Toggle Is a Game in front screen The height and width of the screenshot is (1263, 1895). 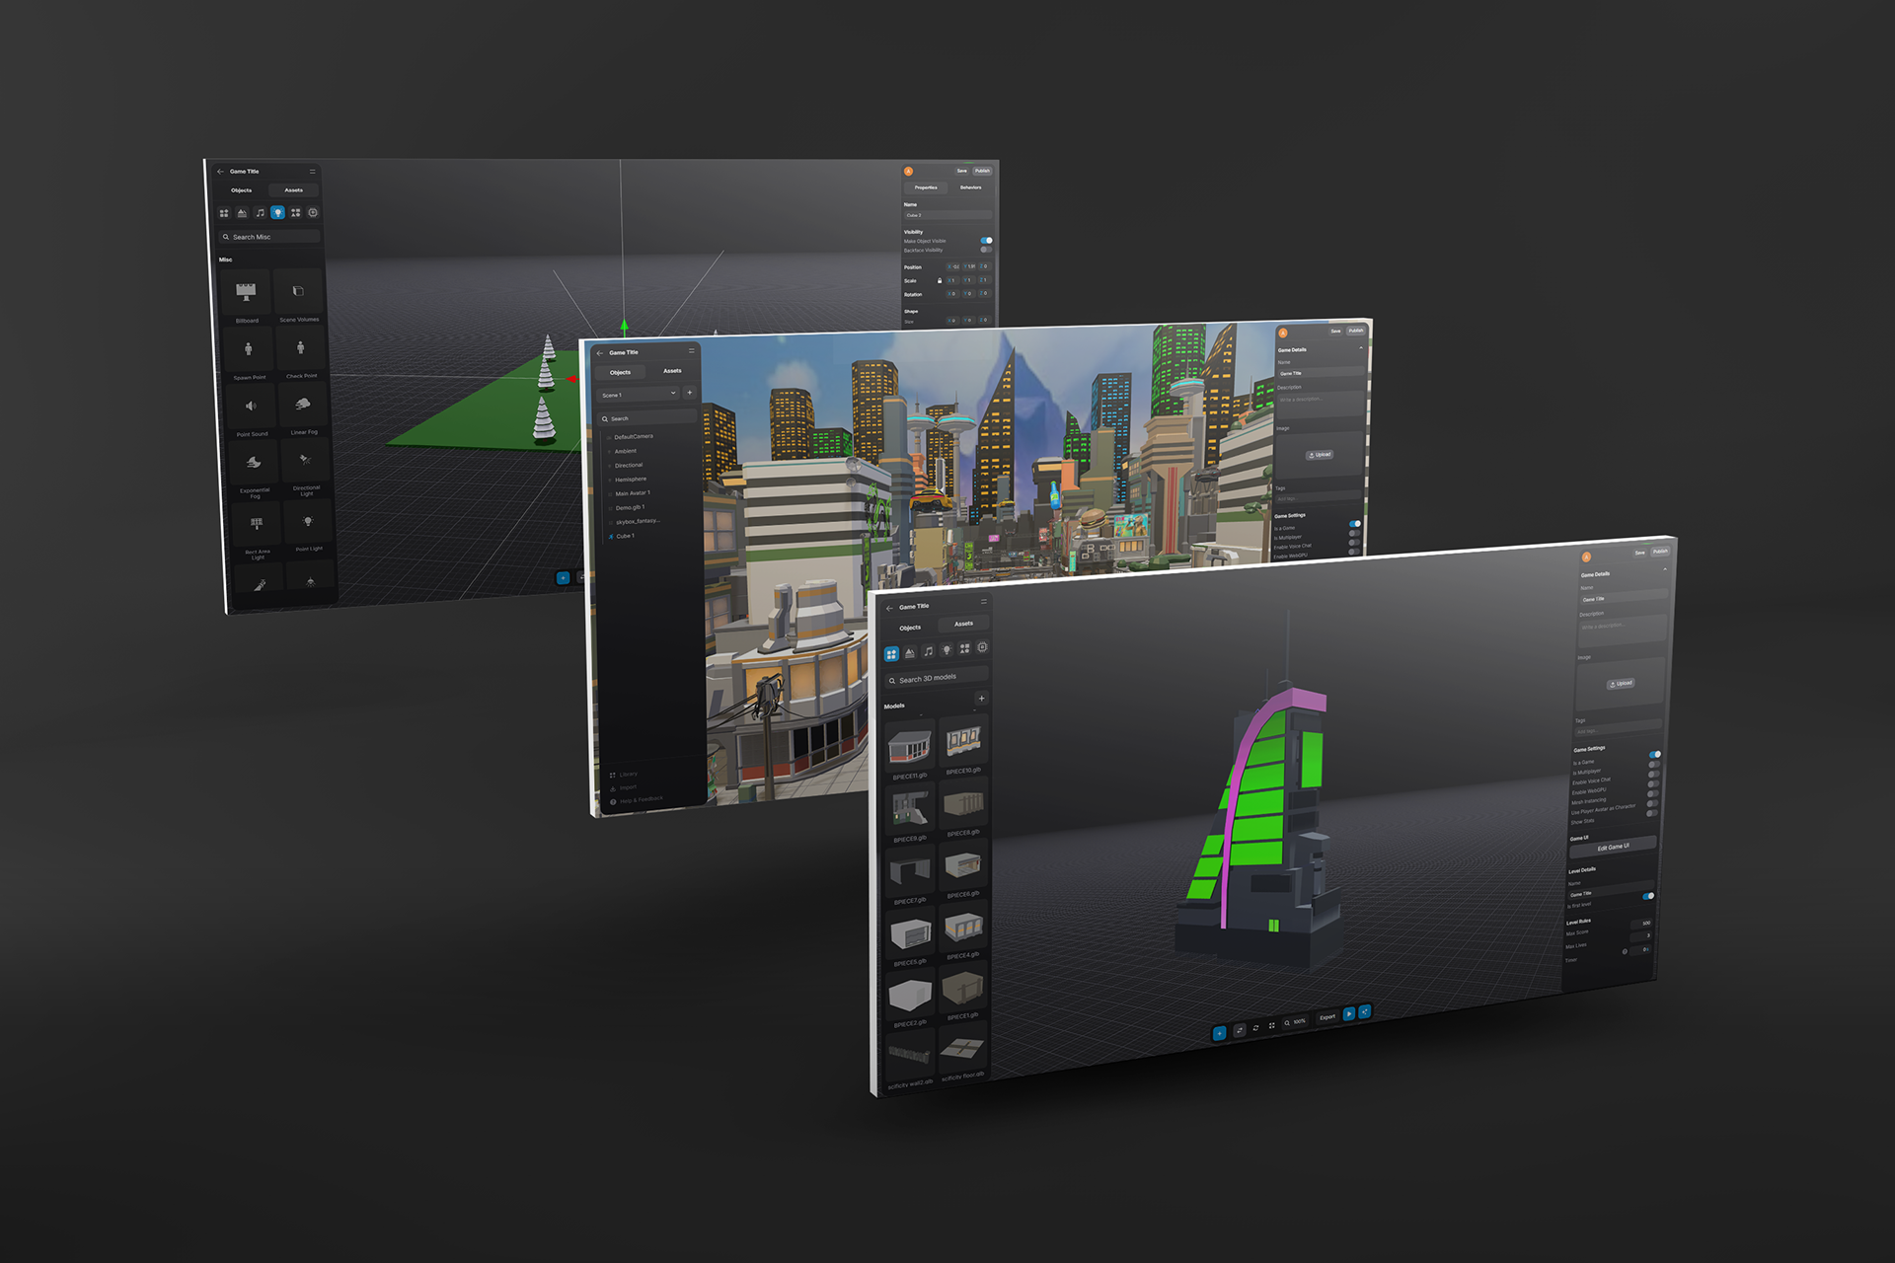click(1654, 755)
